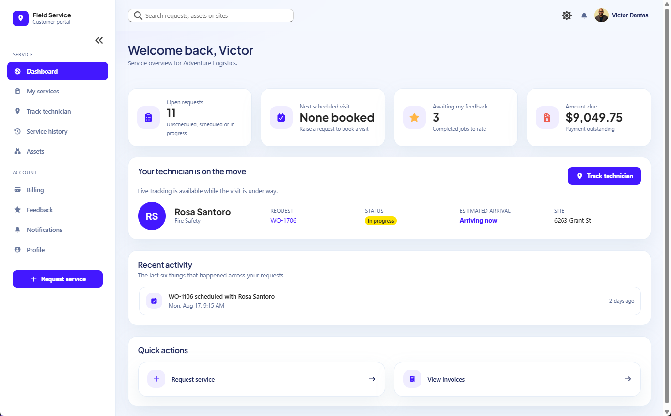Click the purple Request service sidebar button
The height and width of the screenshot is (416, 671).
click(x=58, y=279)
